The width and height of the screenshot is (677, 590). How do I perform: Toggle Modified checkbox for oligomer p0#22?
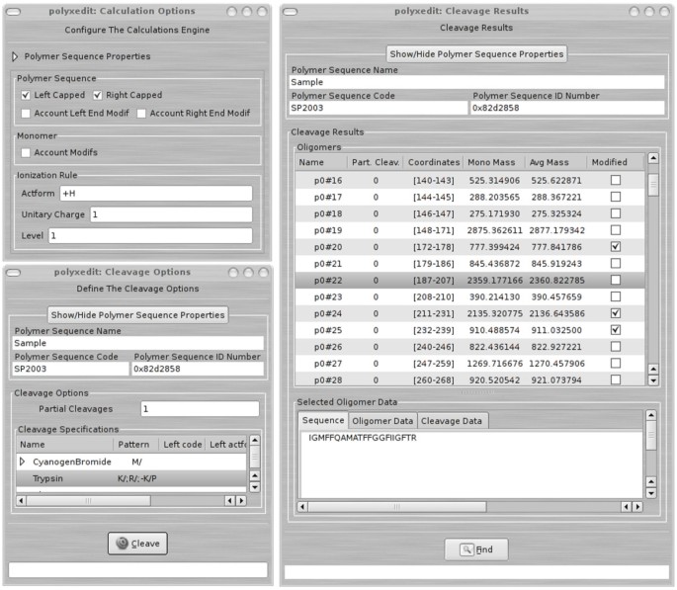pyautogui.click(x=616, y=280)
